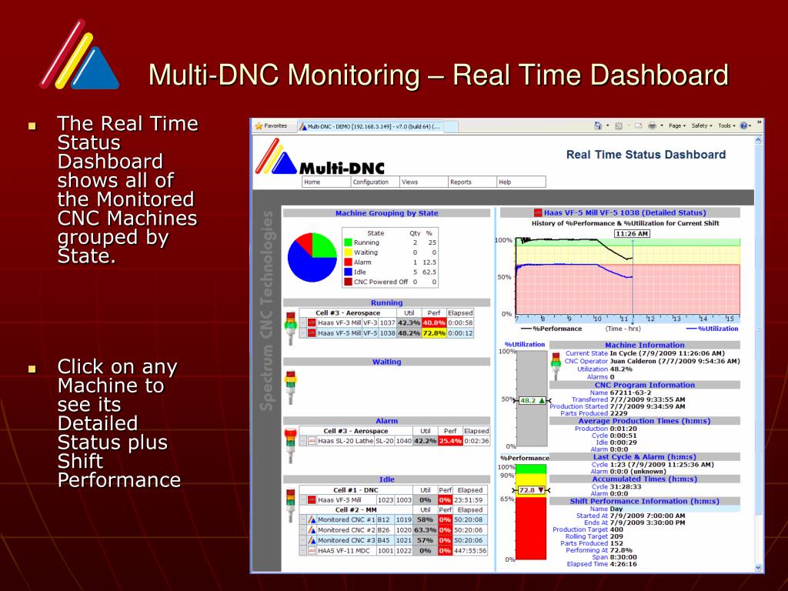This screenshot has width=788, height=591.
Task: Click the browser Print icon
Action: [652, 125]
